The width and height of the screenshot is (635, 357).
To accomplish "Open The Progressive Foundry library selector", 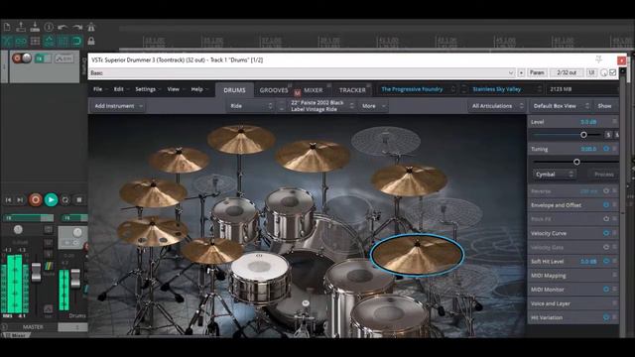I will tap(419, 89).
